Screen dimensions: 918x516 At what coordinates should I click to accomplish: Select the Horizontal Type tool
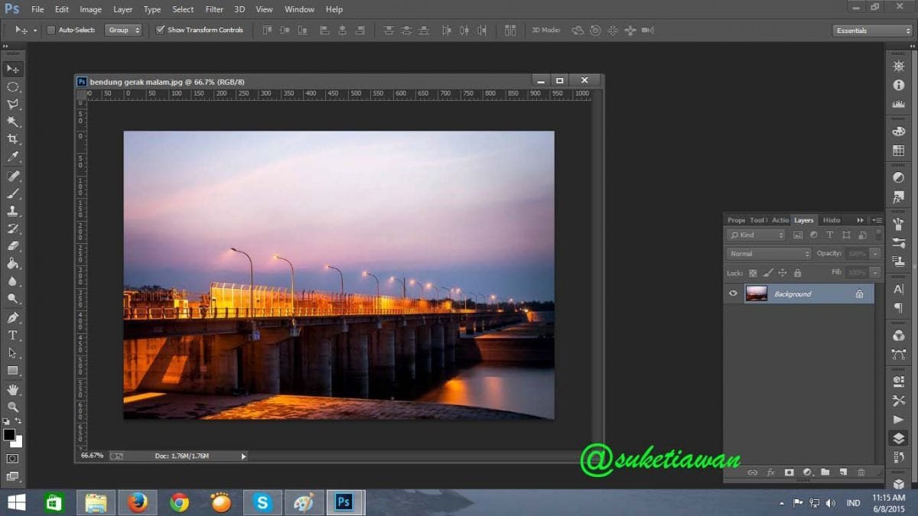tap(12, 336)
